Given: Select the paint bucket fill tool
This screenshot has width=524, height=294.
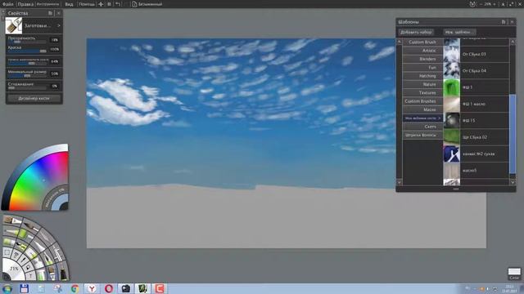Looking at the screenshot, I should tap(28, 267).
